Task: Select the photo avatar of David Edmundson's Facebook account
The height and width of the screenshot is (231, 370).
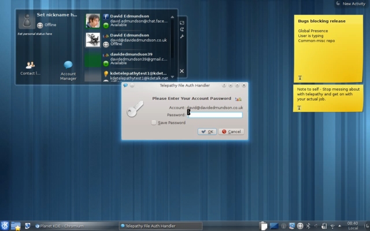Action: [92, 21]
